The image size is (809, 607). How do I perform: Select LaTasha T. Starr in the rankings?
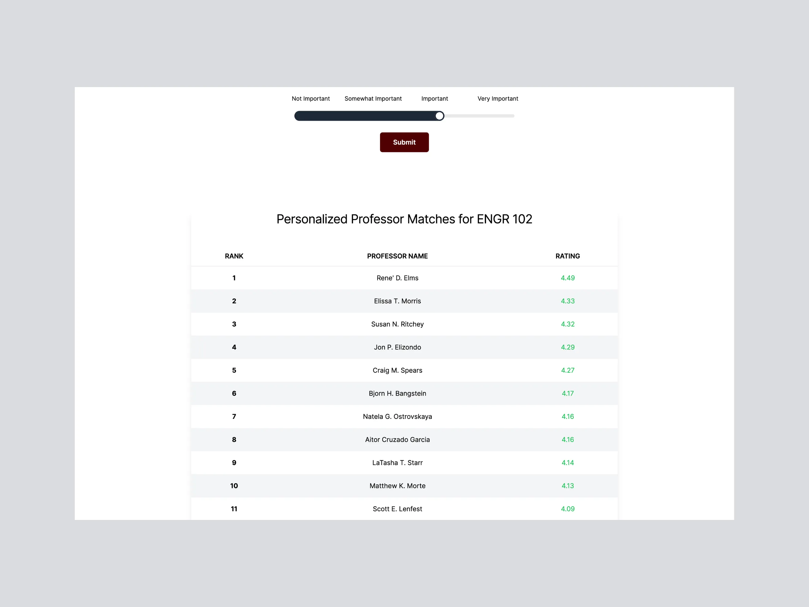(x=397, y=463)
